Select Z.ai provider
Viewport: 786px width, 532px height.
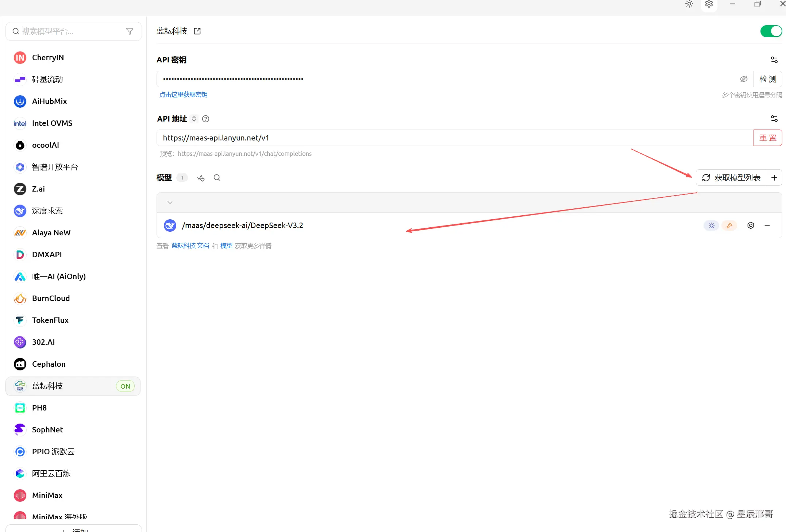click(73, 189)
